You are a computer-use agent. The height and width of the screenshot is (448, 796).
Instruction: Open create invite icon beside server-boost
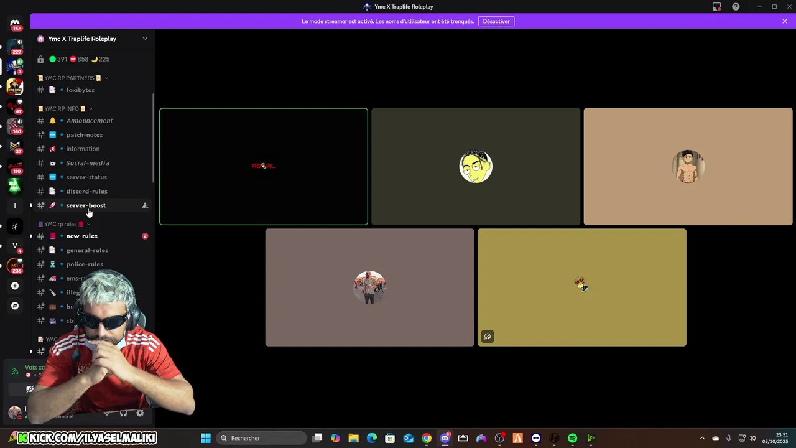[145, 205]
